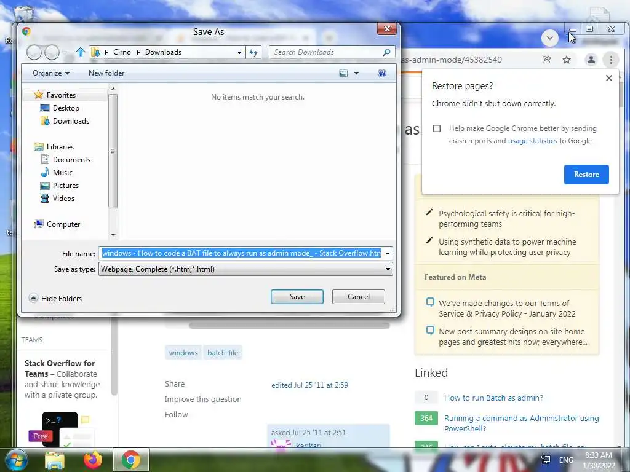Viewport: 630px width, 472px height.
Task: Click the blue Restore button
Action: pos(586,175)
